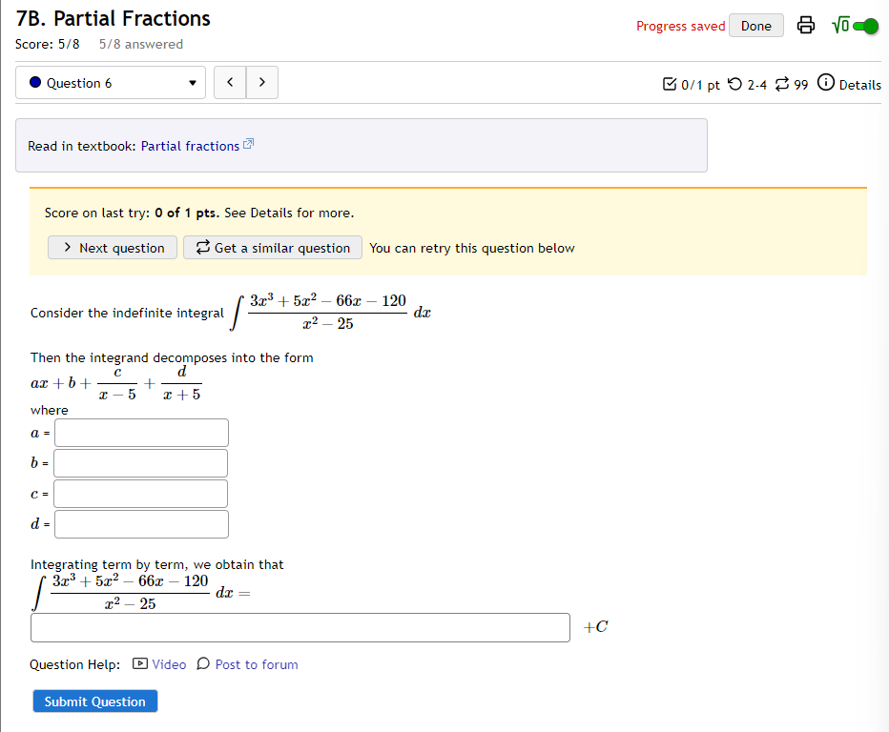This screenshot has width=889, height=732.
Task: Go to previous question with left chevron
Action: [229, 83]
